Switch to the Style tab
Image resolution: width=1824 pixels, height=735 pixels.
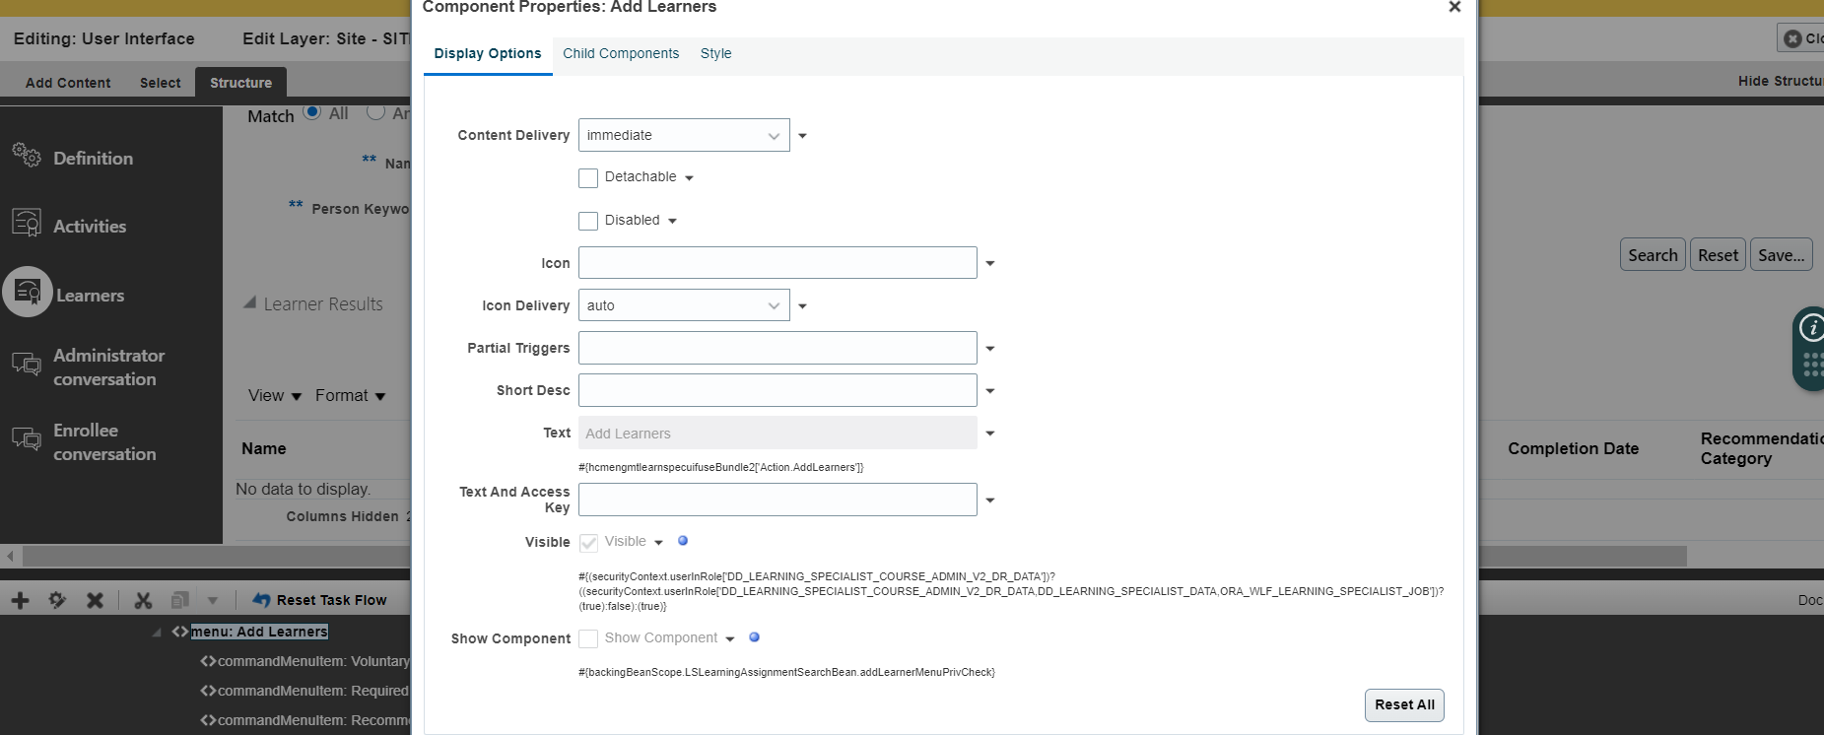pyautogui.click(x=715, y=54)
